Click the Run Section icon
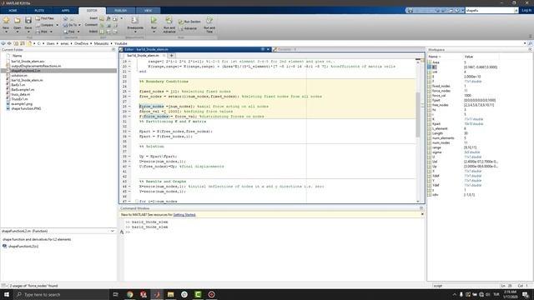This screenshot has width=534, height=300. [x=181, y=22]
